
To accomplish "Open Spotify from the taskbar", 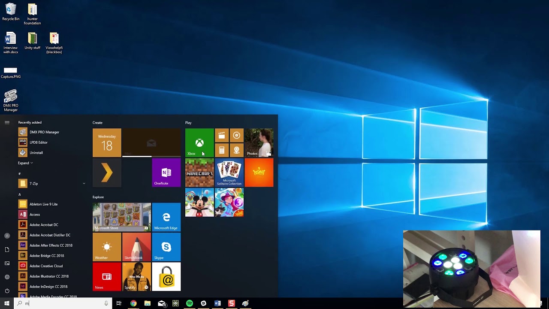I will pyautogui.click(x=190, y=303).
